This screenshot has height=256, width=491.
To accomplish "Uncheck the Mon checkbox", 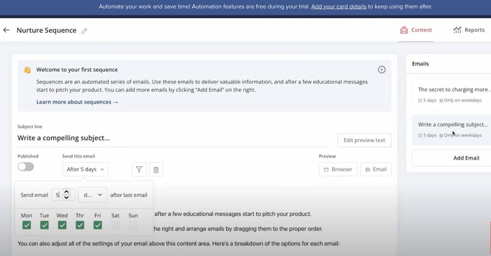I will point(27,225).
